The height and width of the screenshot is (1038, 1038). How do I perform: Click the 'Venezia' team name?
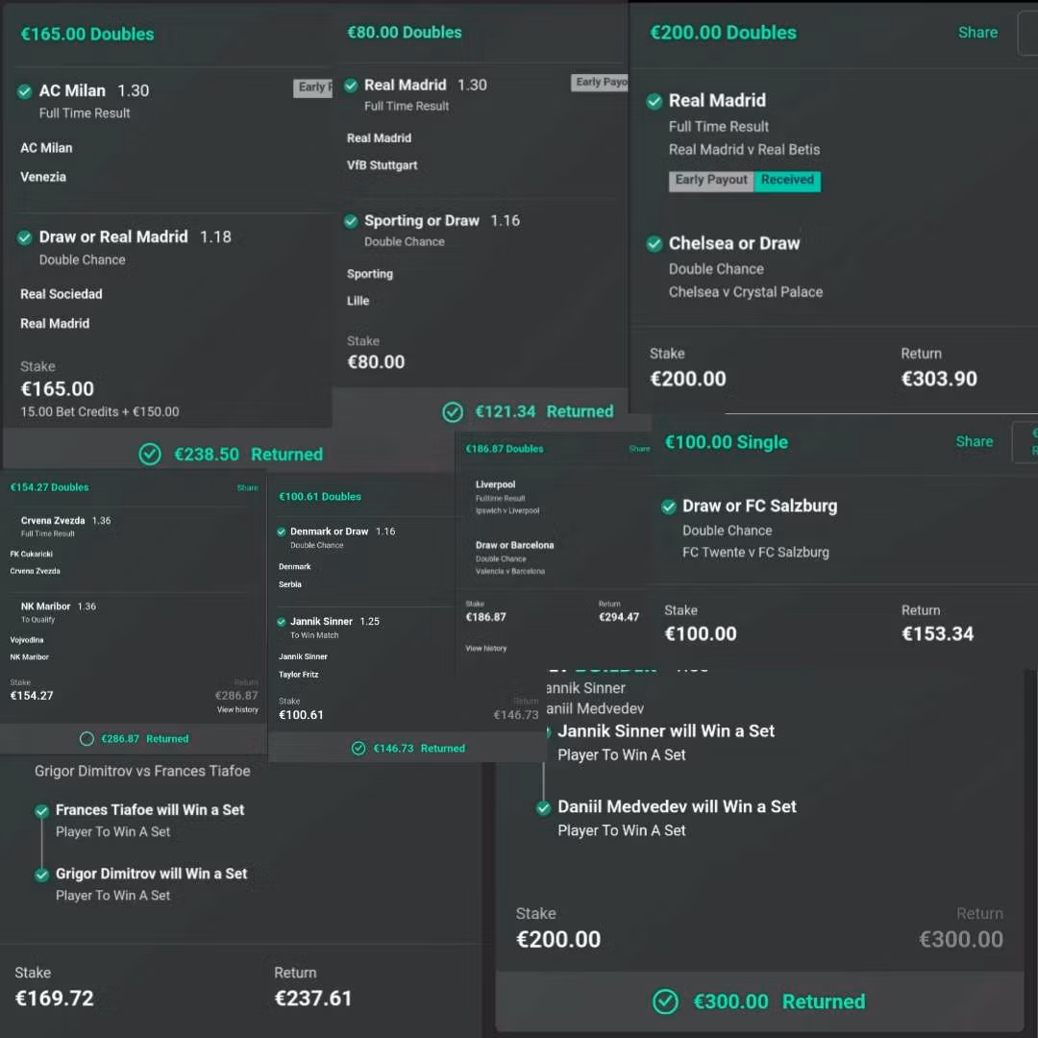[43, 178]
